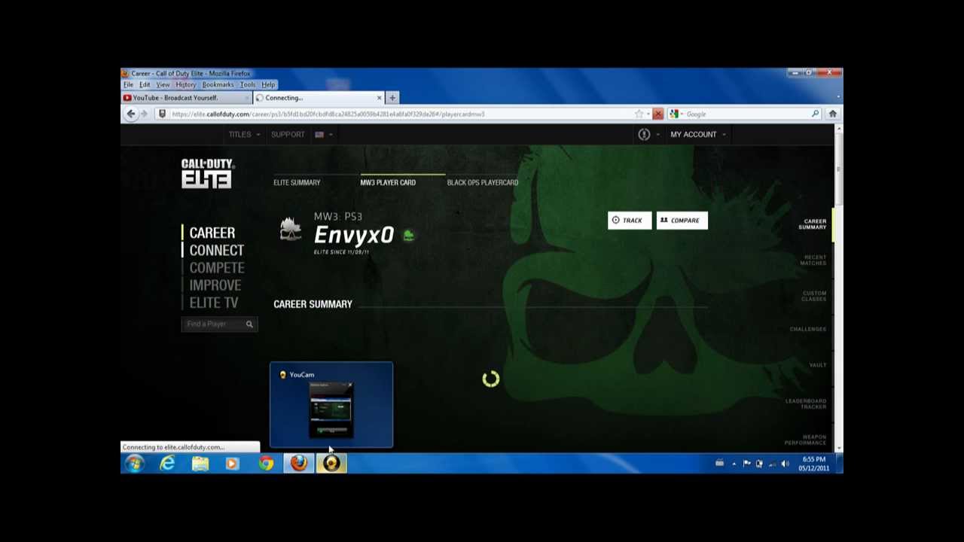Launch Google Chrome from the taskbar

266,464
